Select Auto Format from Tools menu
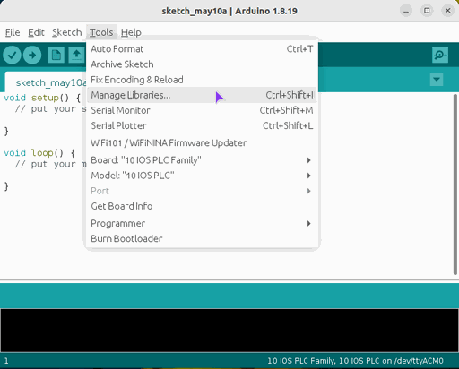The height and width of the screenshot is (369, 459). [x=202, y=49]
